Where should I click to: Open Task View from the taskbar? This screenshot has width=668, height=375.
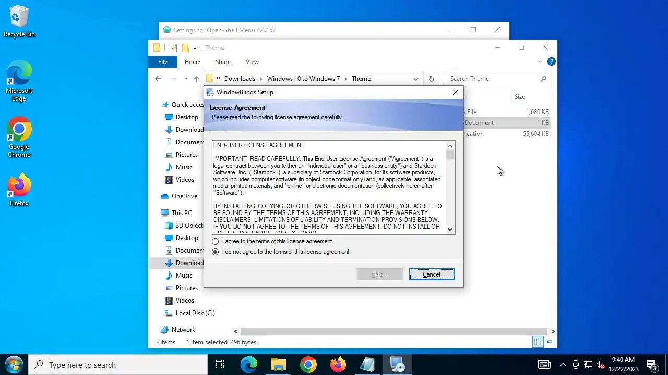click(x=220, y=365)
